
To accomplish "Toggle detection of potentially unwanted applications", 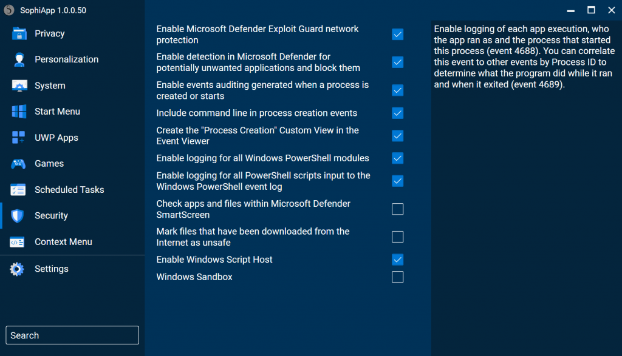I will [x=397, y=62].
